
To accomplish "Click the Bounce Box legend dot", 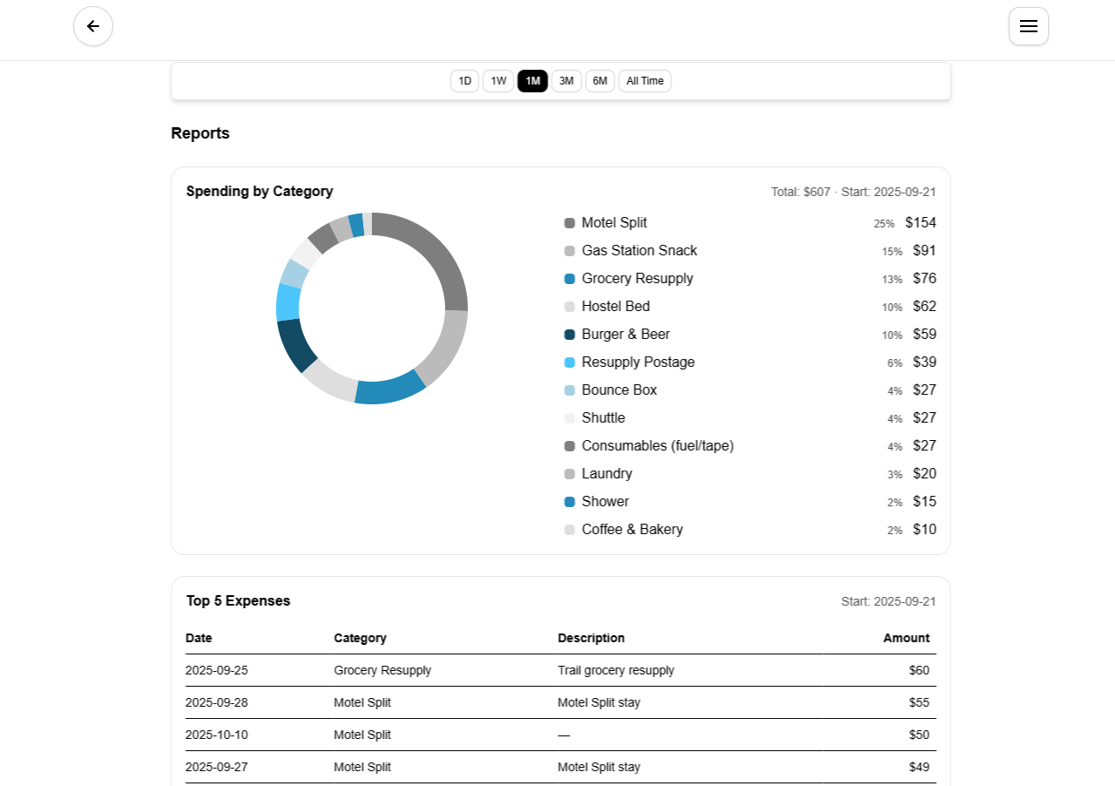I will (570, 390).
